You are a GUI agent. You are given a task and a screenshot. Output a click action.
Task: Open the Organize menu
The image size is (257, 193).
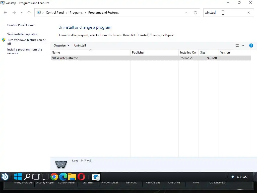coord(61,45)
